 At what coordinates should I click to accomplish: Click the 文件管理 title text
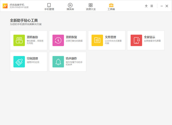[x=110, y=37]
